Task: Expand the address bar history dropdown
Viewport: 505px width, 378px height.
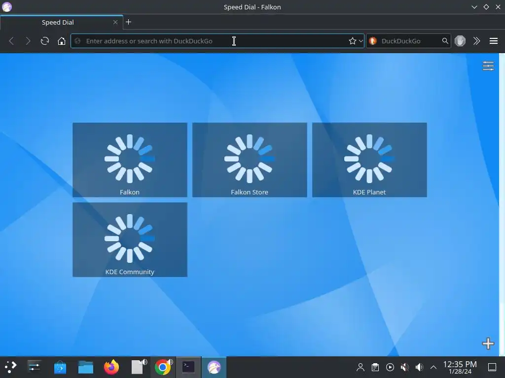Action: pos(361,41)
